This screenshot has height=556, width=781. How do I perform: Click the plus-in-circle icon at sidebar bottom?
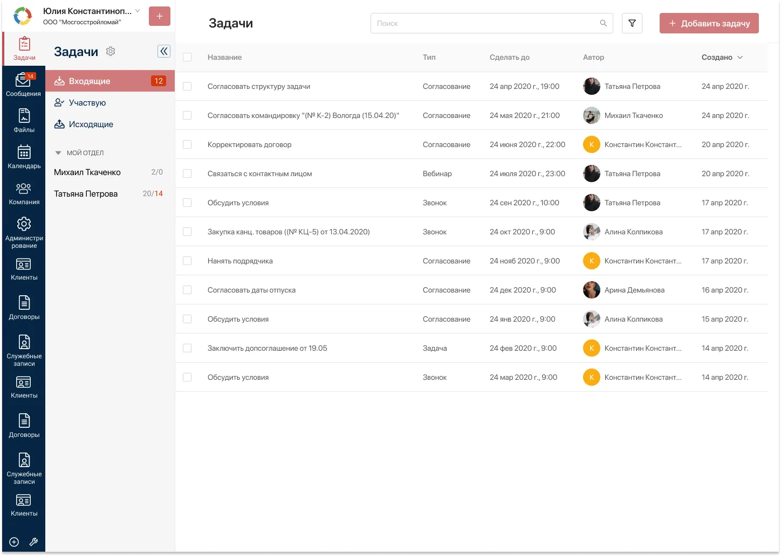point(14,542)
